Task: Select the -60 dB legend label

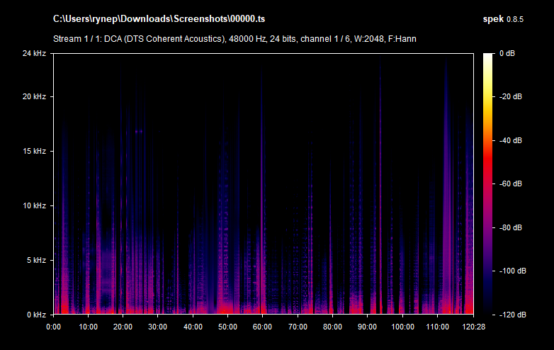Action: pyautogui.click(x=510, y=184)
